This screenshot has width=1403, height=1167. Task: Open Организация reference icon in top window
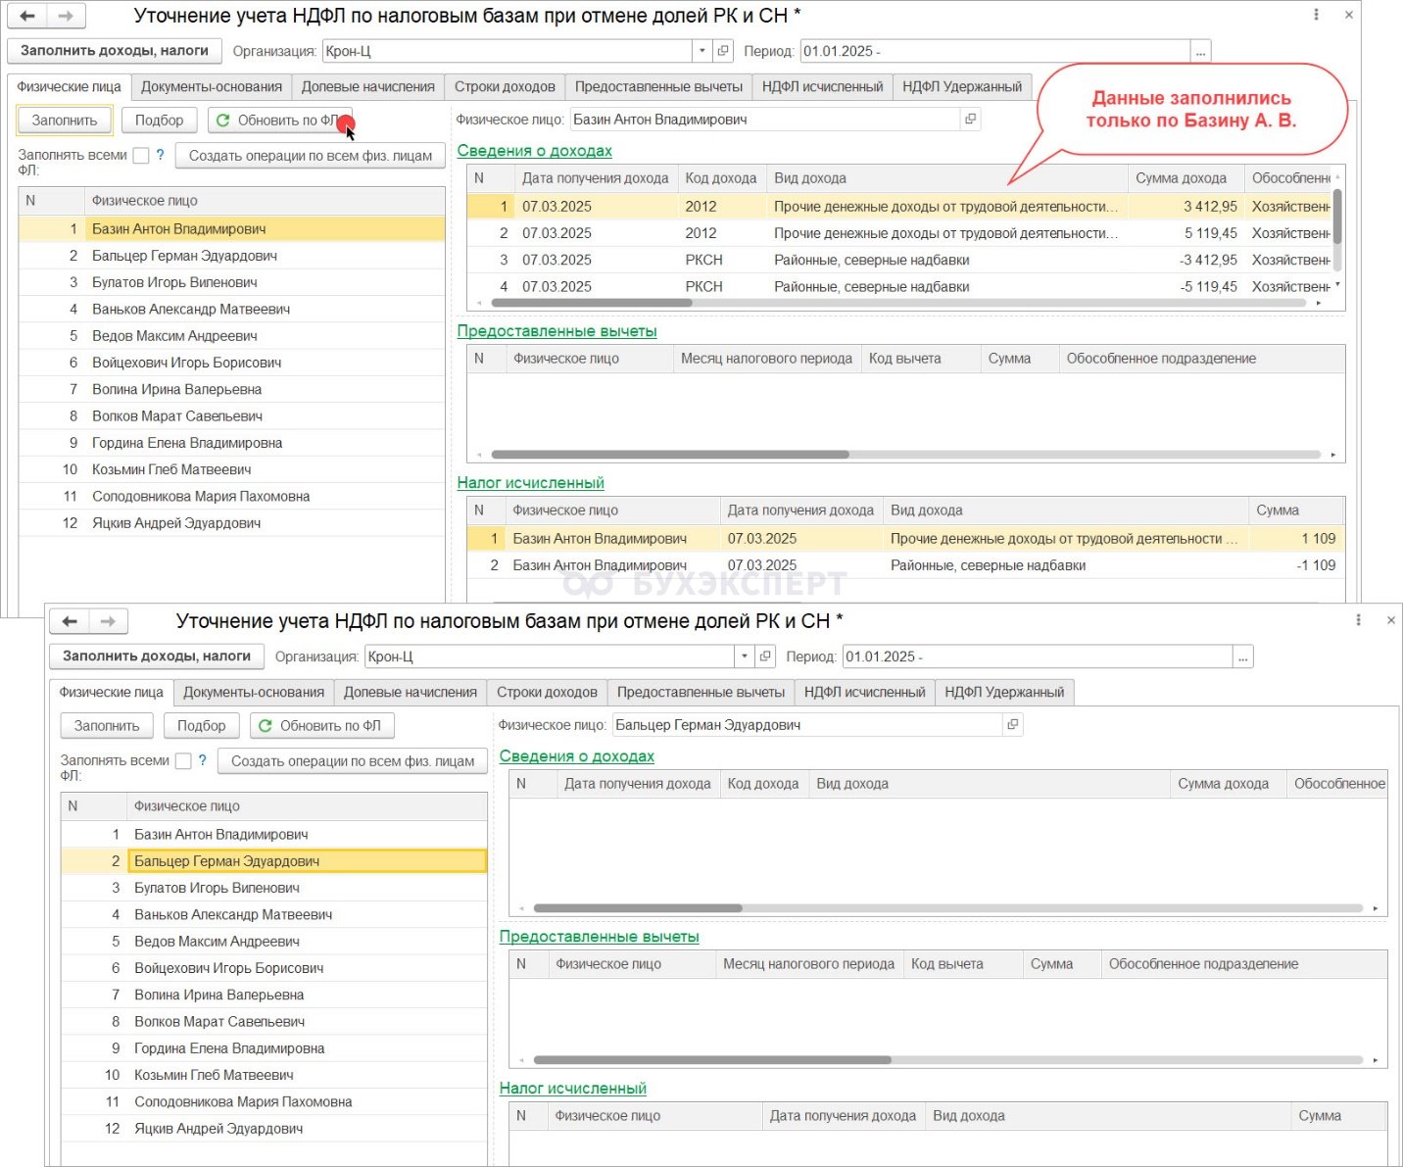(723, 51)
